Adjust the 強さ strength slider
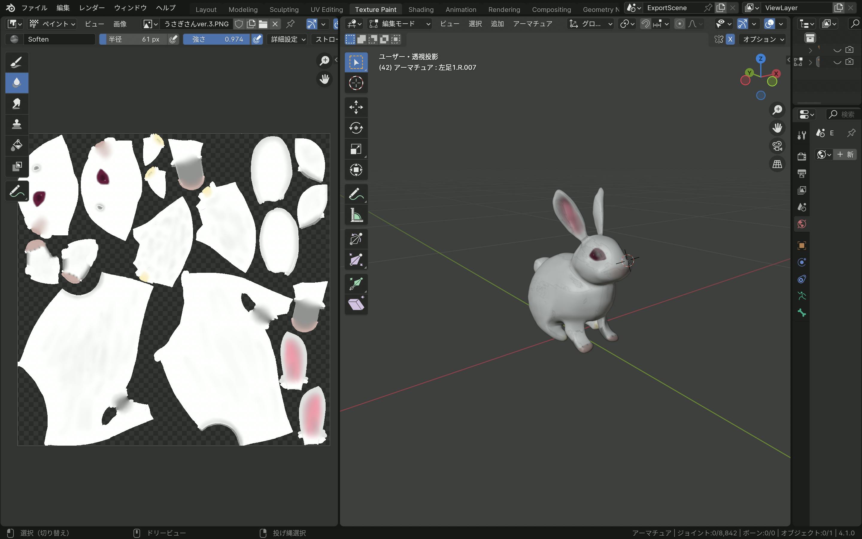This screenshot has width=862, height=539. pos(217,39)
